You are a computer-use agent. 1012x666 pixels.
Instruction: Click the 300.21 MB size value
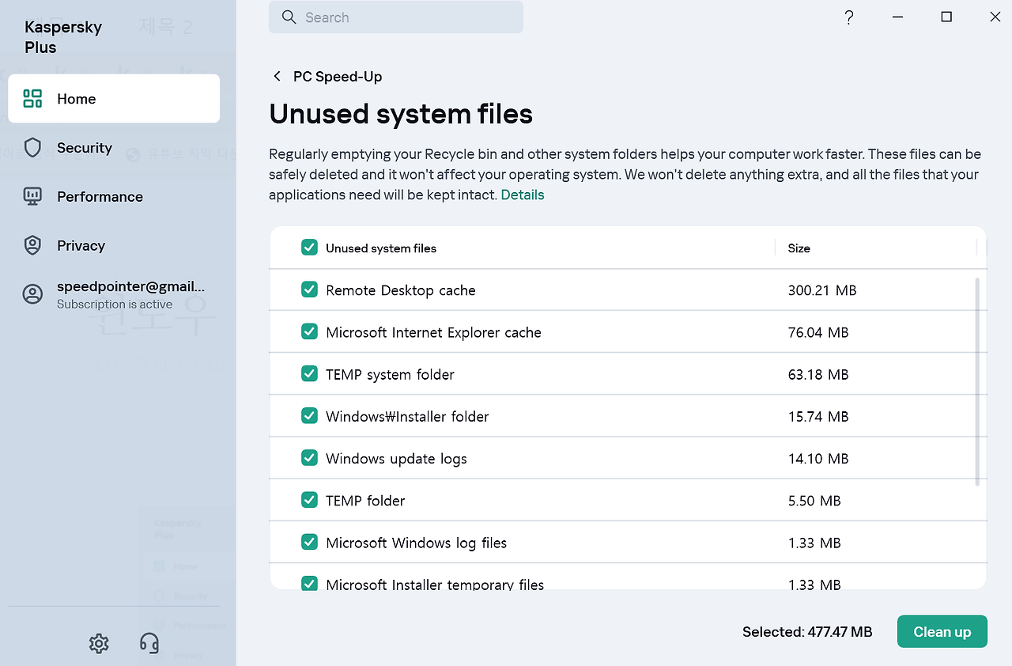pyautogui.click(x=822, y=290)
